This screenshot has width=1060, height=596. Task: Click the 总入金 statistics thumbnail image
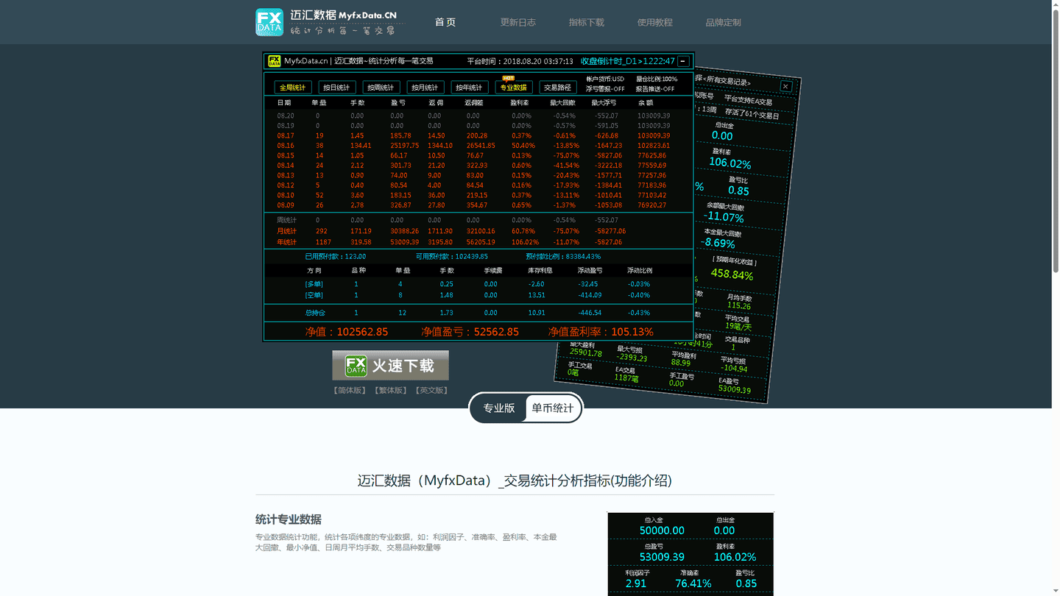(x=690, y=554)
